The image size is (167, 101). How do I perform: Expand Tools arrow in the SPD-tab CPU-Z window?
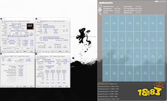[56, 87]
